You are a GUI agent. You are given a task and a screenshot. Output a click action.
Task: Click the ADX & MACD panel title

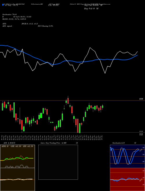(9, 143)
